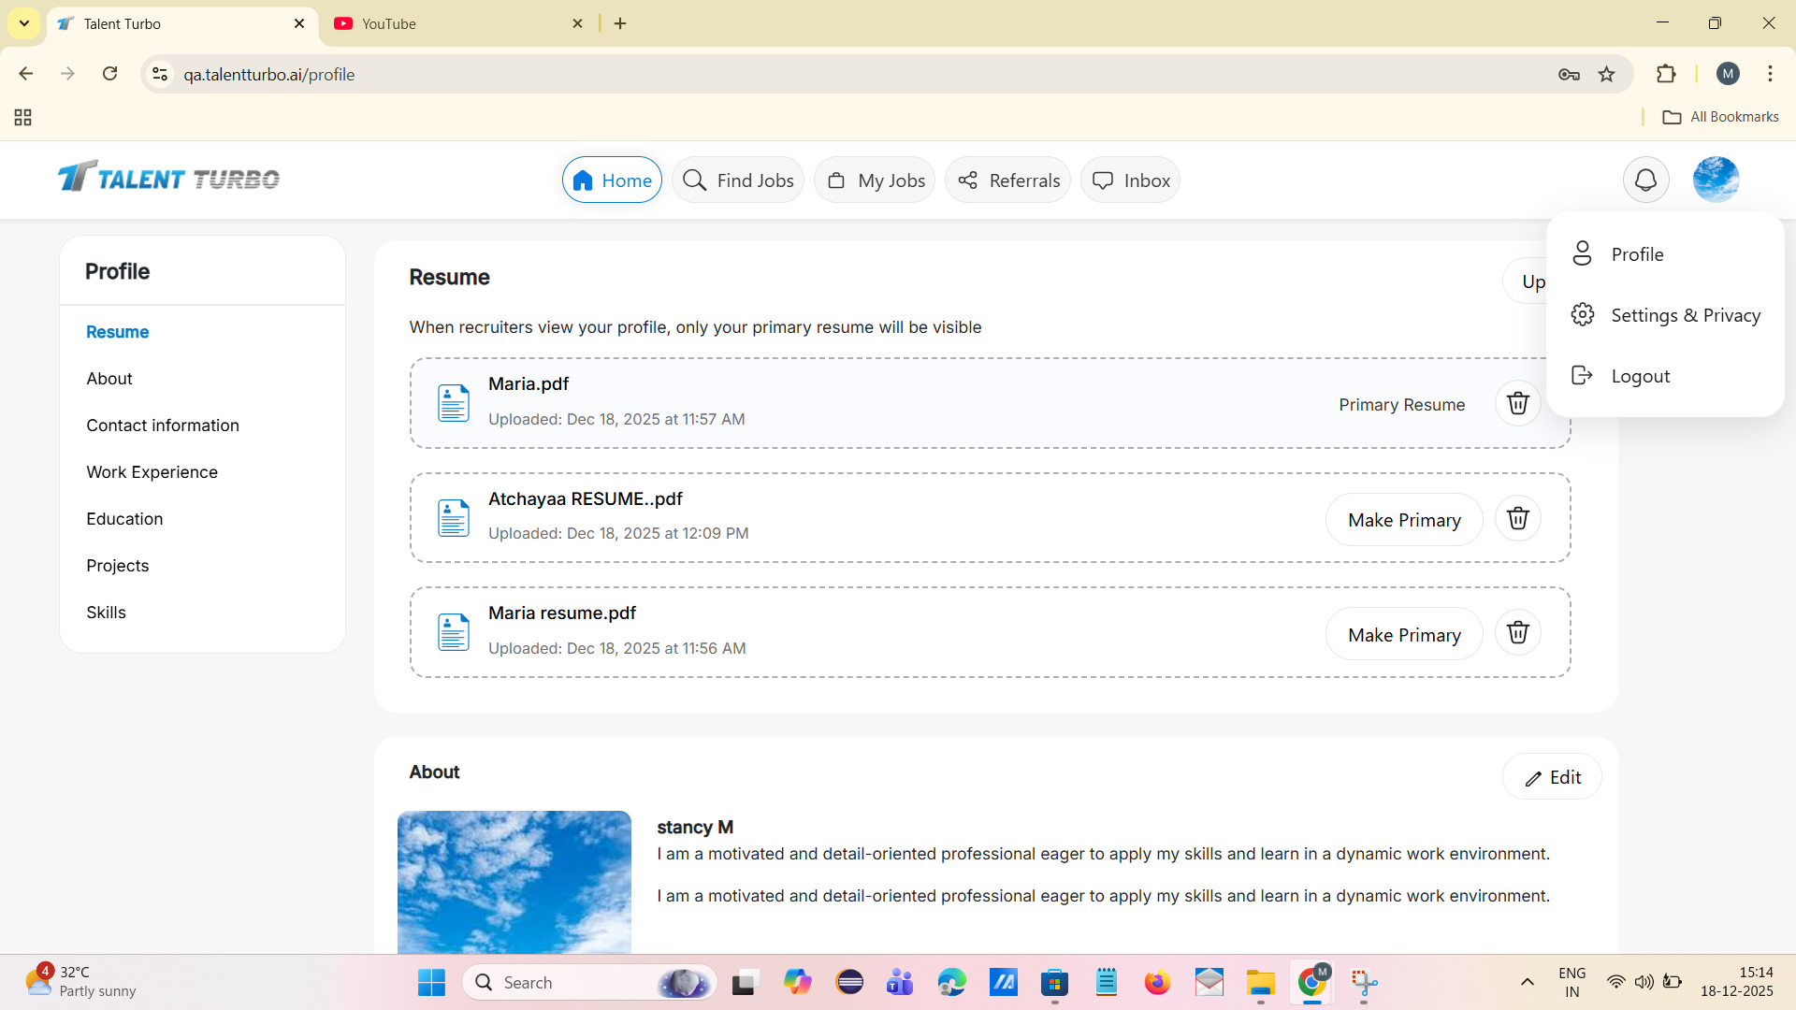Open the notifications bell icon
This screenshot has width=1796, height=1010.
pyautogui.click(x=1645, y=180)
